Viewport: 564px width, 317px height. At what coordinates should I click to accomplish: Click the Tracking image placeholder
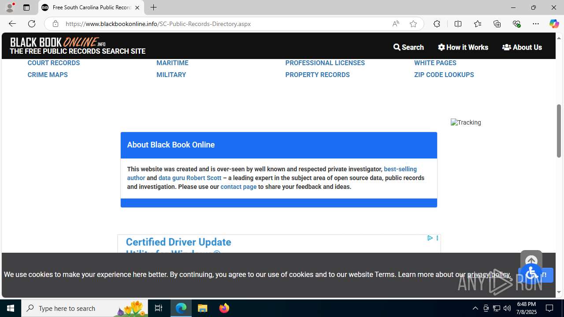(466, 122)
